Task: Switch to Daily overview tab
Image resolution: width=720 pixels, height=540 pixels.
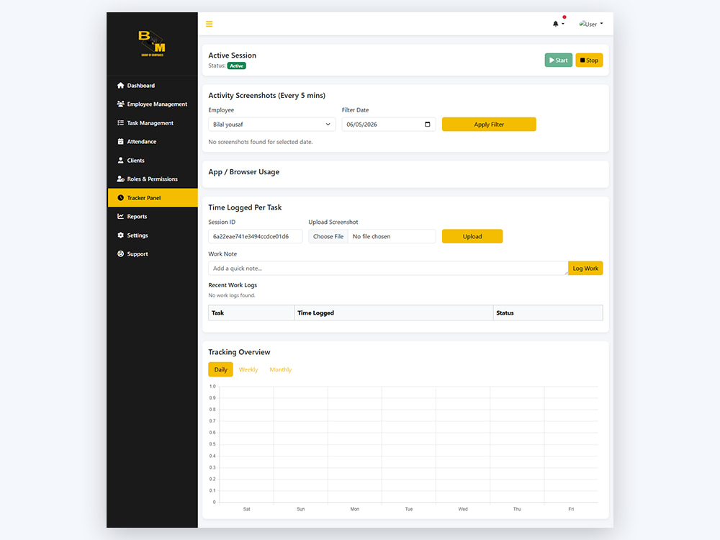Action: 221,369
